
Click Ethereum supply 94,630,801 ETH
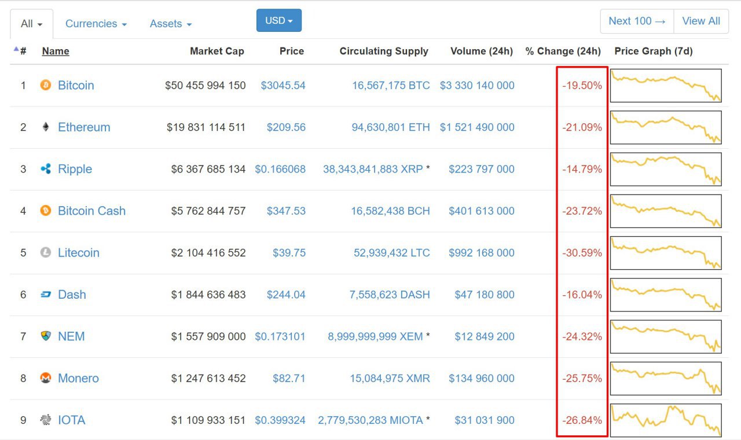point(391,127)
